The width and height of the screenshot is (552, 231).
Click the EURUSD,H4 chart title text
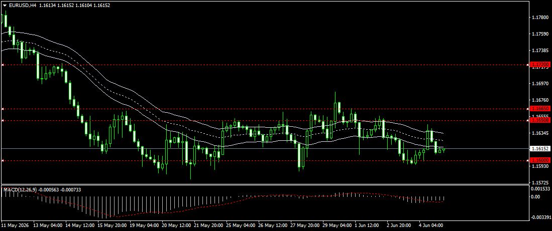(23, 6)
